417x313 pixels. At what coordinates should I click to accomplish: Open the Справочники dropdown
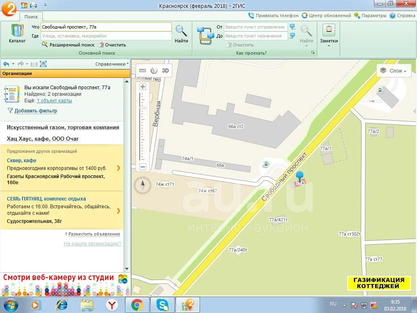click(112, 64)
